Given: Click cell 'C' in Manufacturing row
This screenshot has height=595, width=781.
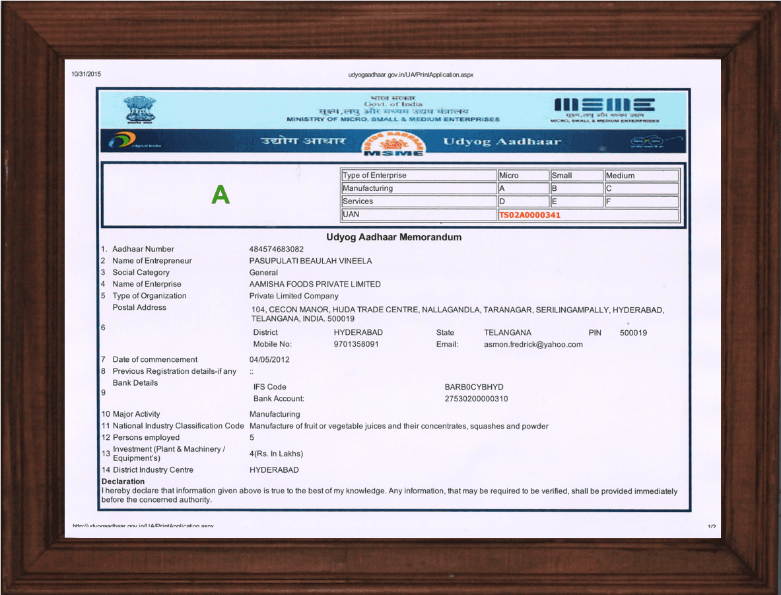Looking at the screenshot, I should coord(642,188).
